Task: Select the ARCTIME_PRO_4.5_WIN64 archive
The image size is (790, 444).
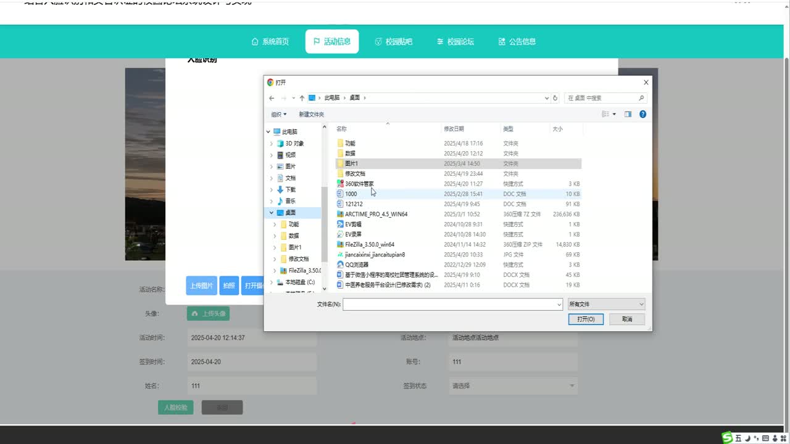Action: coord(376,214)
